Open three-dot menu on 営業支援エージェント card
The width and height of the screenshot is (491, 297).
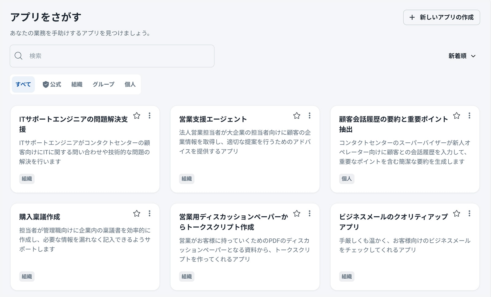pyautogui.click(x=309, y=116)
